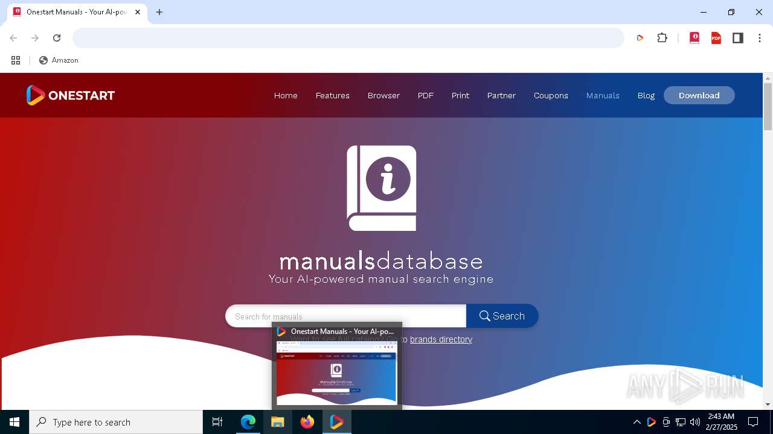Open the Print navigation item
The image size is (773, 434).
click(460, 95)
